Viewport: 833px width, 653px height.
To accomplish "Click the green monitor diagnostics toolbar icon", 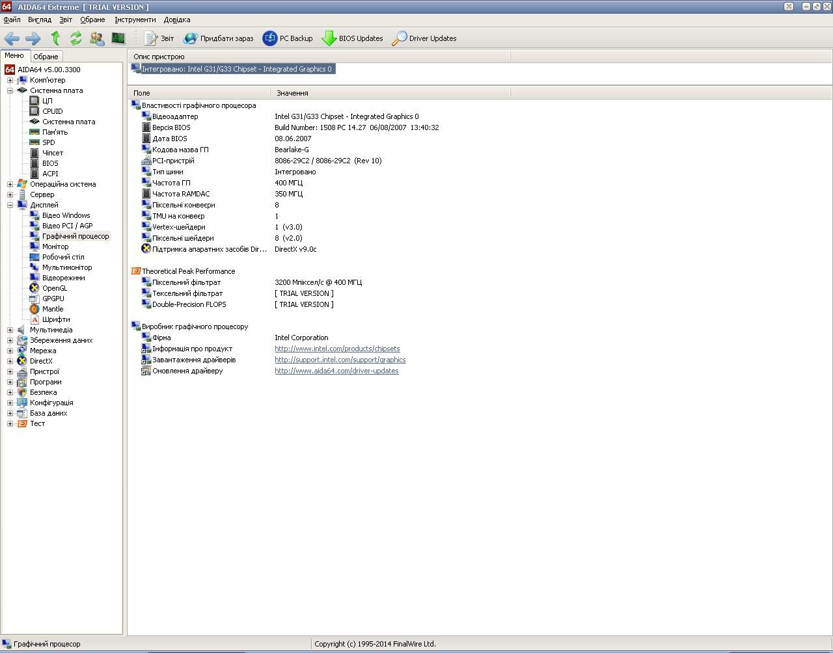I will [118, 38].
